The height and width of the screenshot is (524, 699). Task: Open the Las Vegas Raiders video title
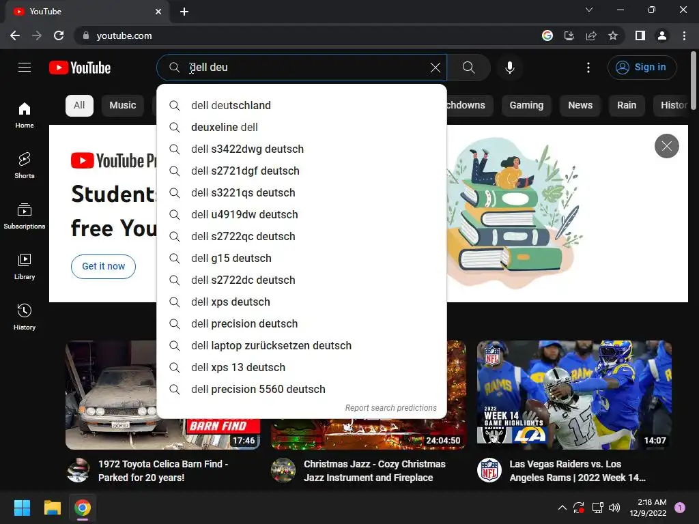click(x=577, y=471)
